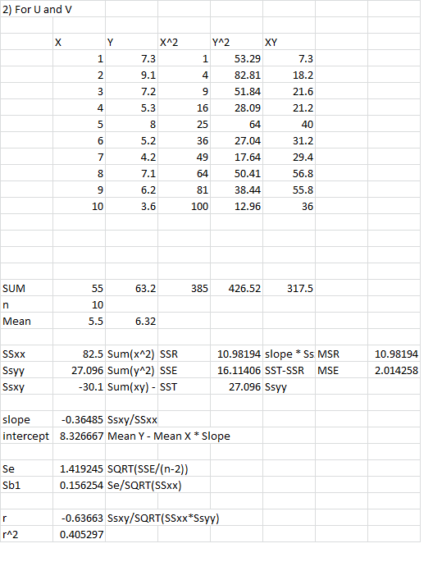Viewport: 442px width, 571px height.
Task: Select the r^2 value 0.405297 cell
Action: pos(79,534)
